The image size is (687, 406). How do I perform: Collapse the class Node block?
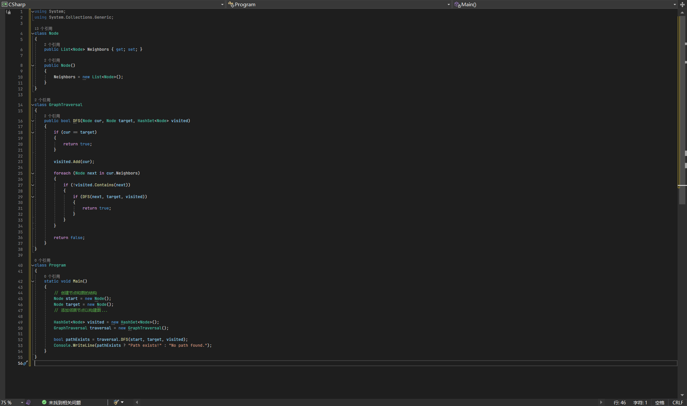[33, 34]
